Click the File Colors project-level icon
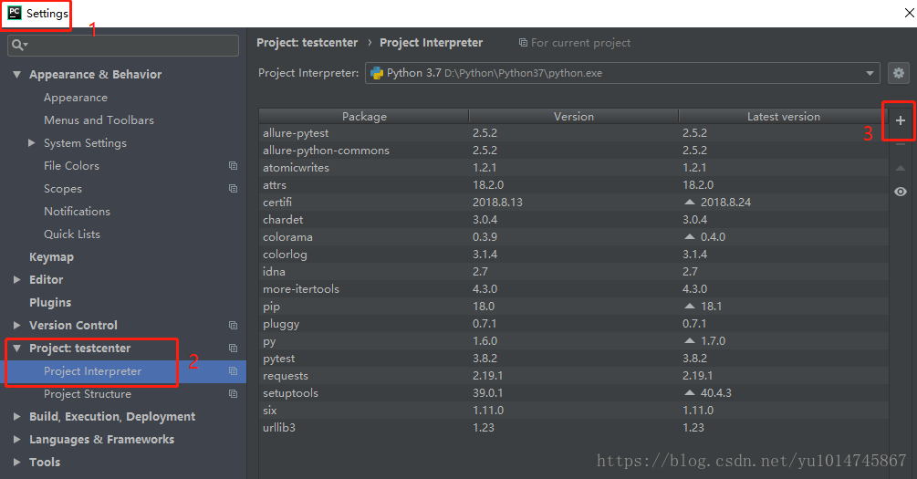Screen dimensions: 917x479 click(x=233, y=166)
